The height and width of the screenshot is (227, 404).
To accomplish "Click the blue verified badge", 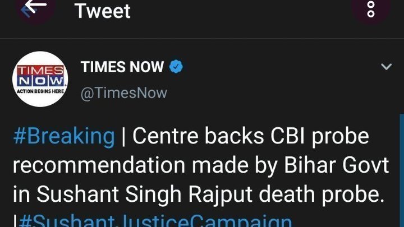I will (x=176, y=68).
